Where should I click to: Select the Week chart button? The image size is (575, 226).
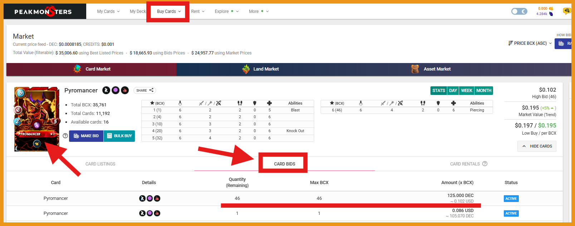467,91
